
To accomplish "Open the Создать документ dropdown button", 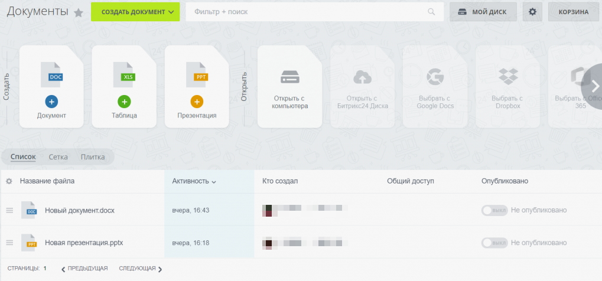I will (x=135, y=12).
